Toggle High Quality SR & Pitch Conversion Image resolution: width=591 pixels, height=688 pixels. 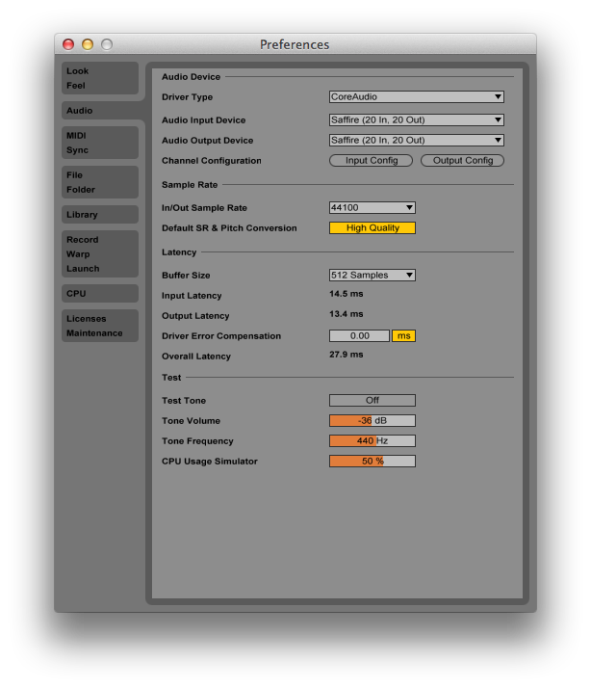tap(373, 227)
